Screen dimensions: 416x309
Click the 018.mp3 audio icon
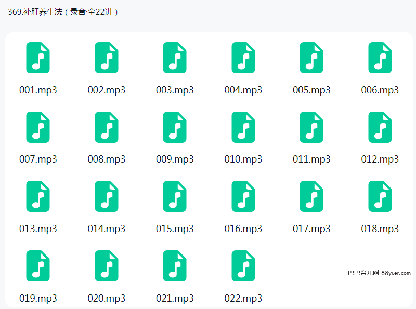pos(380,196)
